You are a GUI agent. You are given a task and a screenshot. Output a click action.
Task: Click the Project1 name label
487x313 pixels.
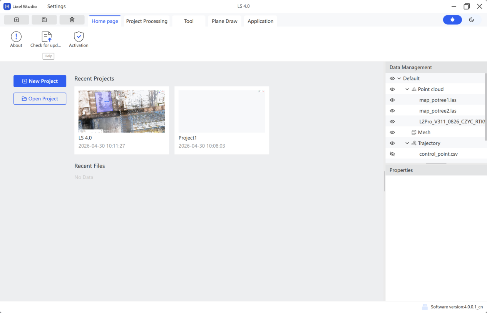pyautogui.click(x=188, y=138)
